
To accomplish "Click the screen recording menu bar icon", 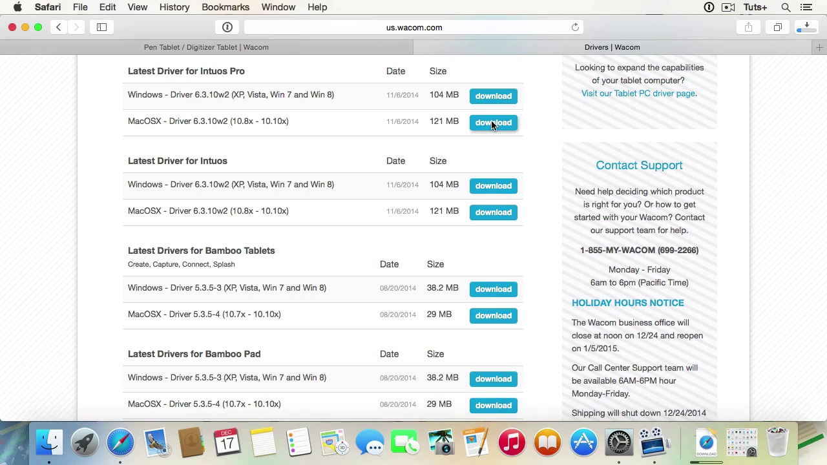I will 728,7.
